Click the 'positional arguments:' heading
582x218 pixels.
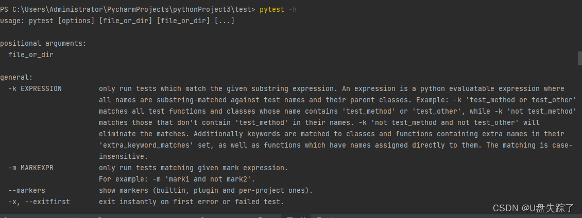pyautogui.click(x=43, y=43)
